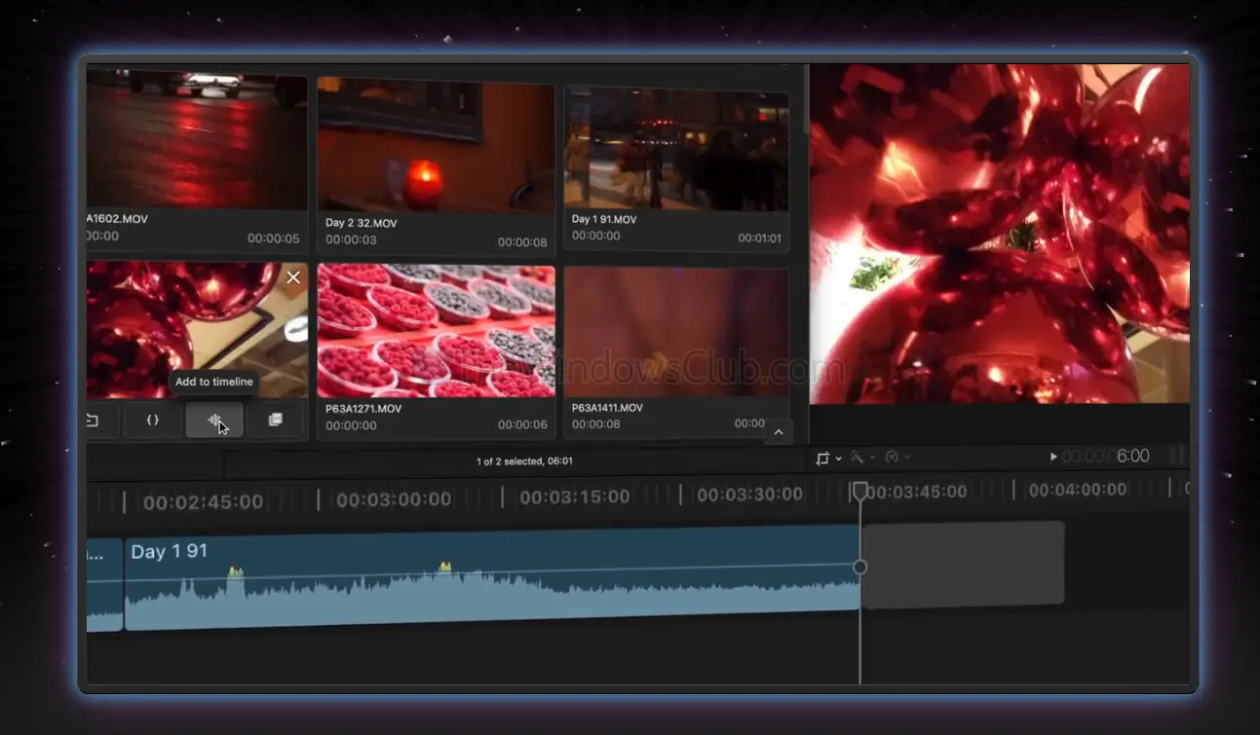Click the Day 1 91 clip name label
The image size is (1260, 735).
click(x=169, y=552)
